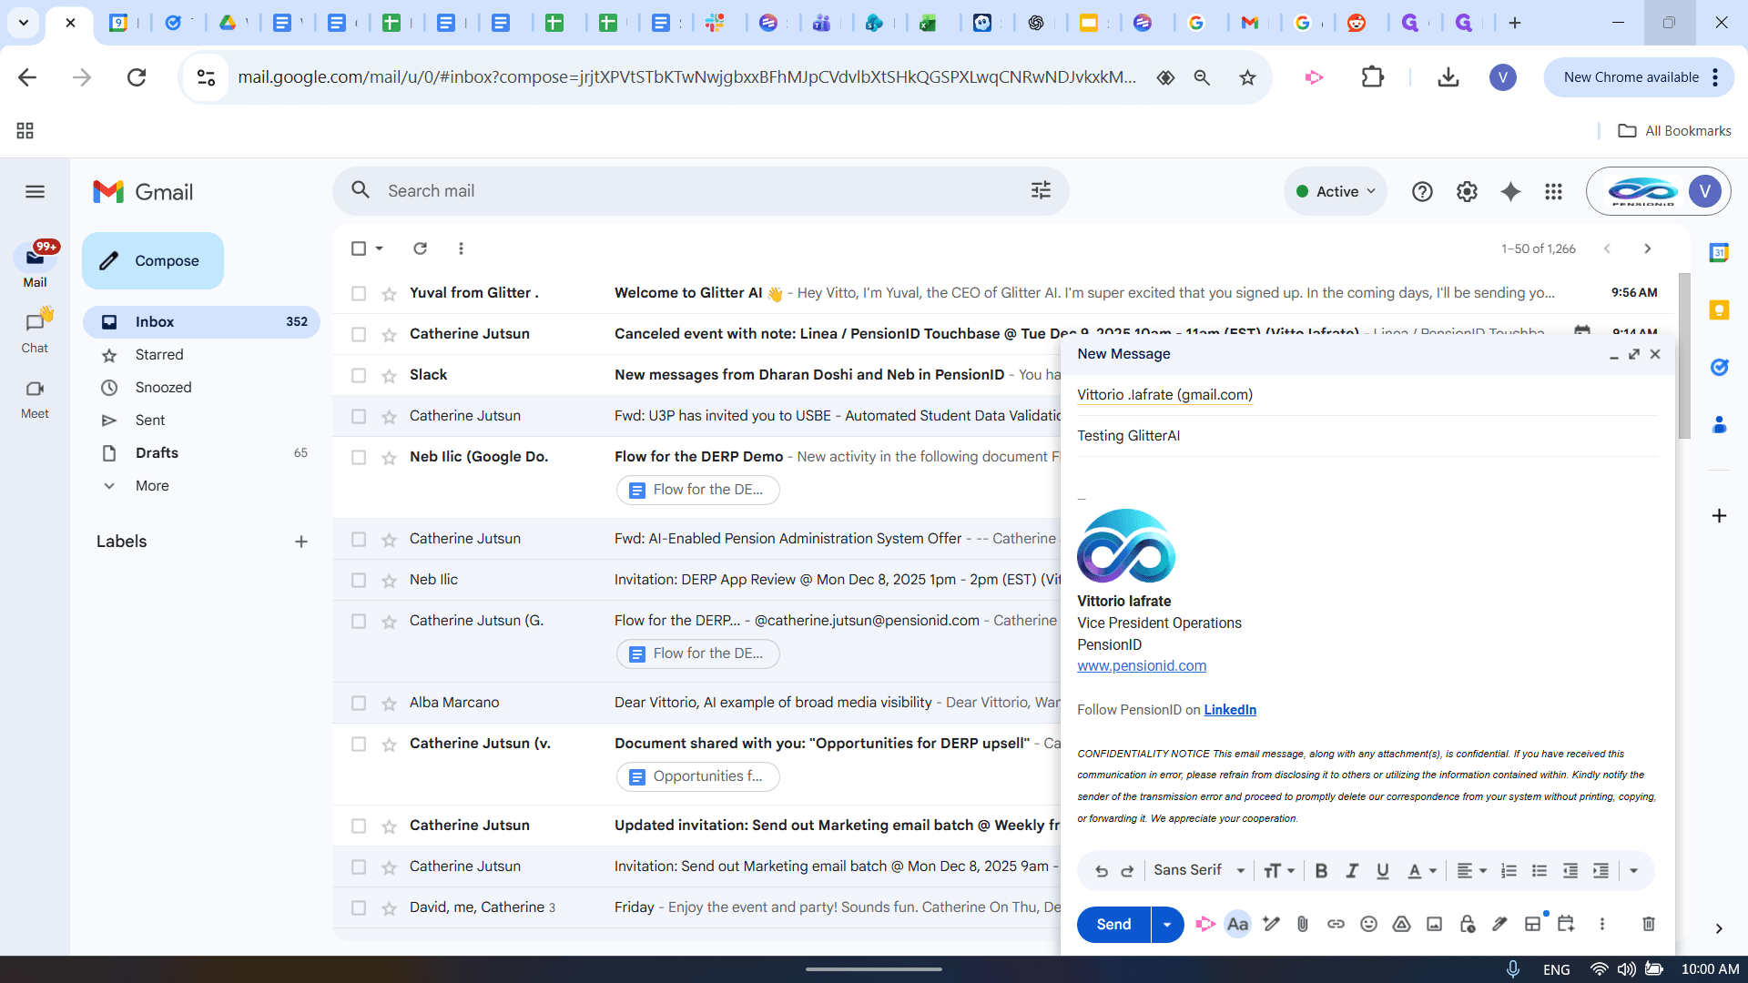Star the Neb Ilic DERP App Review invitation
The image size is (1748, 983).
(x=389, y=580)
